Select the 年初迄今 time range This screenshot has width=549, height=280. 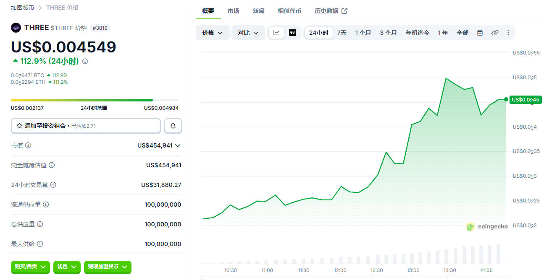pos(418,33)
